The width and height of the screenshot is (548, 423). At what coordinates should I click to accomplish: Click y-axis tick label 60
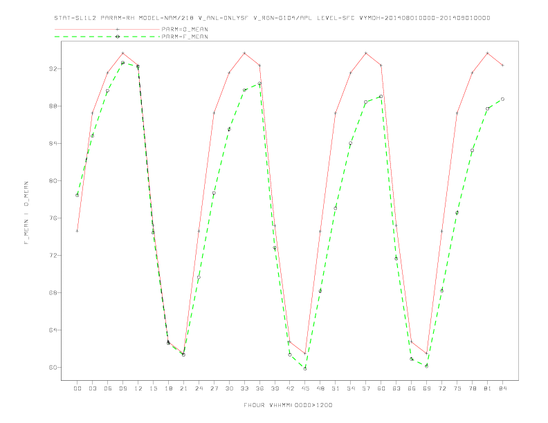coord(53,368)
